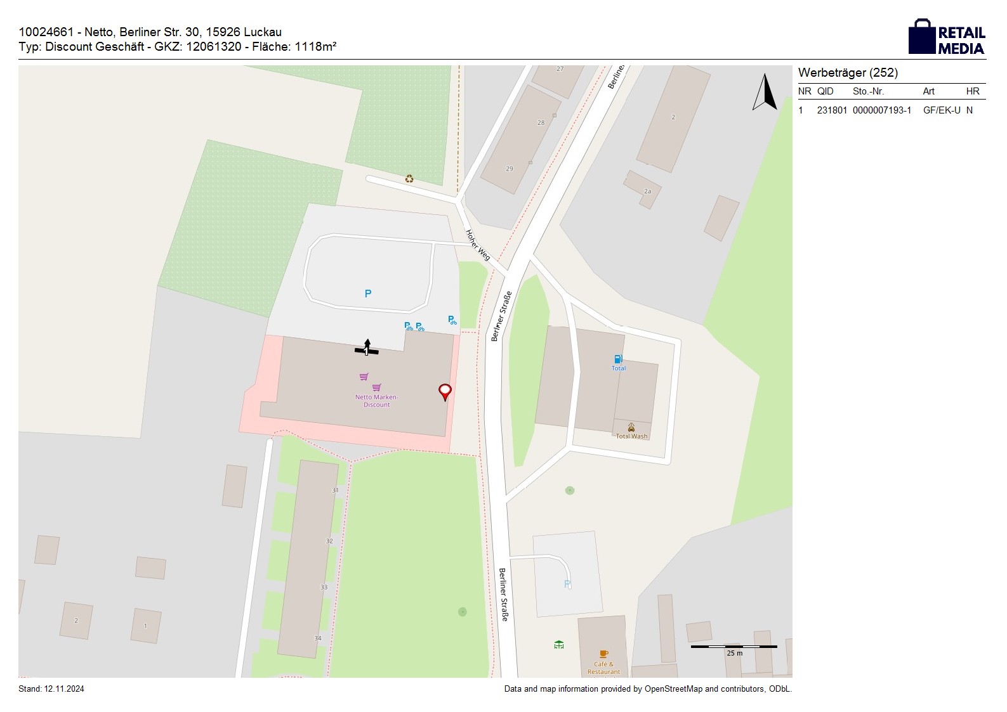The image size is (1007, 712).
Task: Click the black advertising marker numbered 1
Action: [366, 349]
